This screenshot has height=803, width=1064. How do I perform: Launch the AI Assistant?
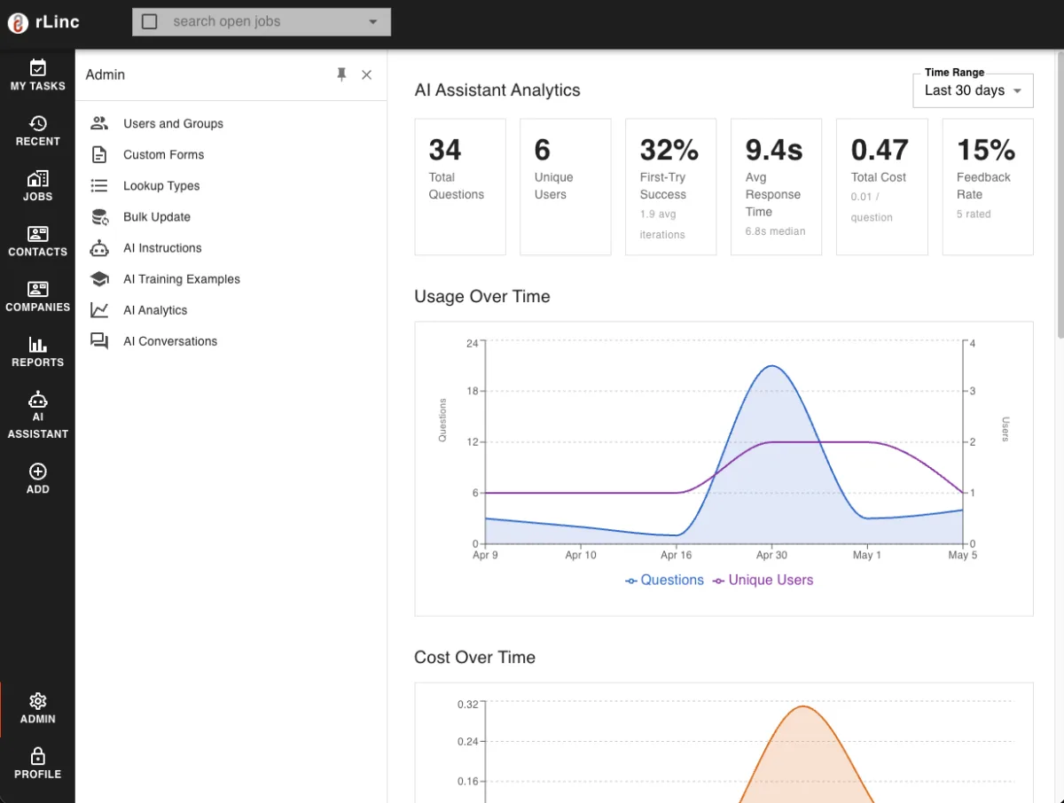click(37, 415)
